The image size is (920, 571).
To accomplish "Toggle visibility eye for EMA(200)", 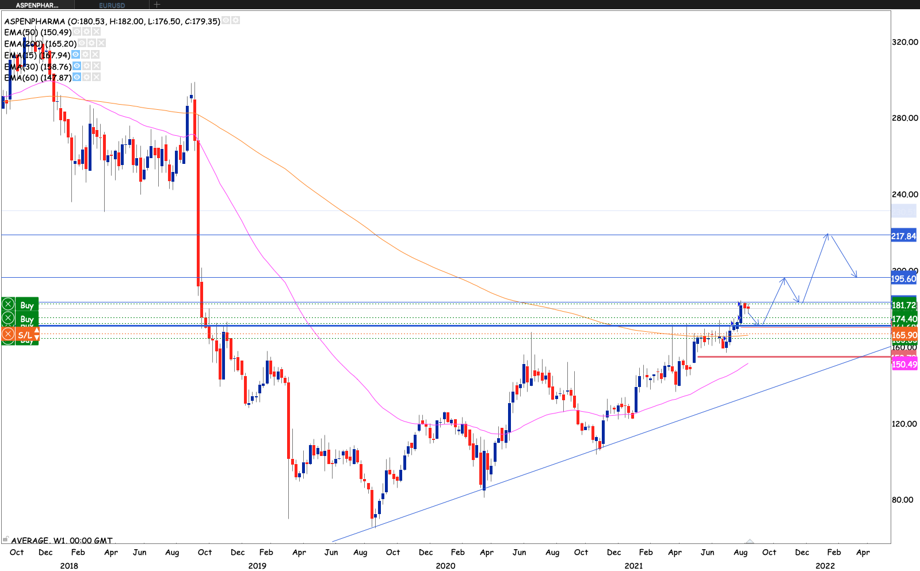I will click(82, 43).
